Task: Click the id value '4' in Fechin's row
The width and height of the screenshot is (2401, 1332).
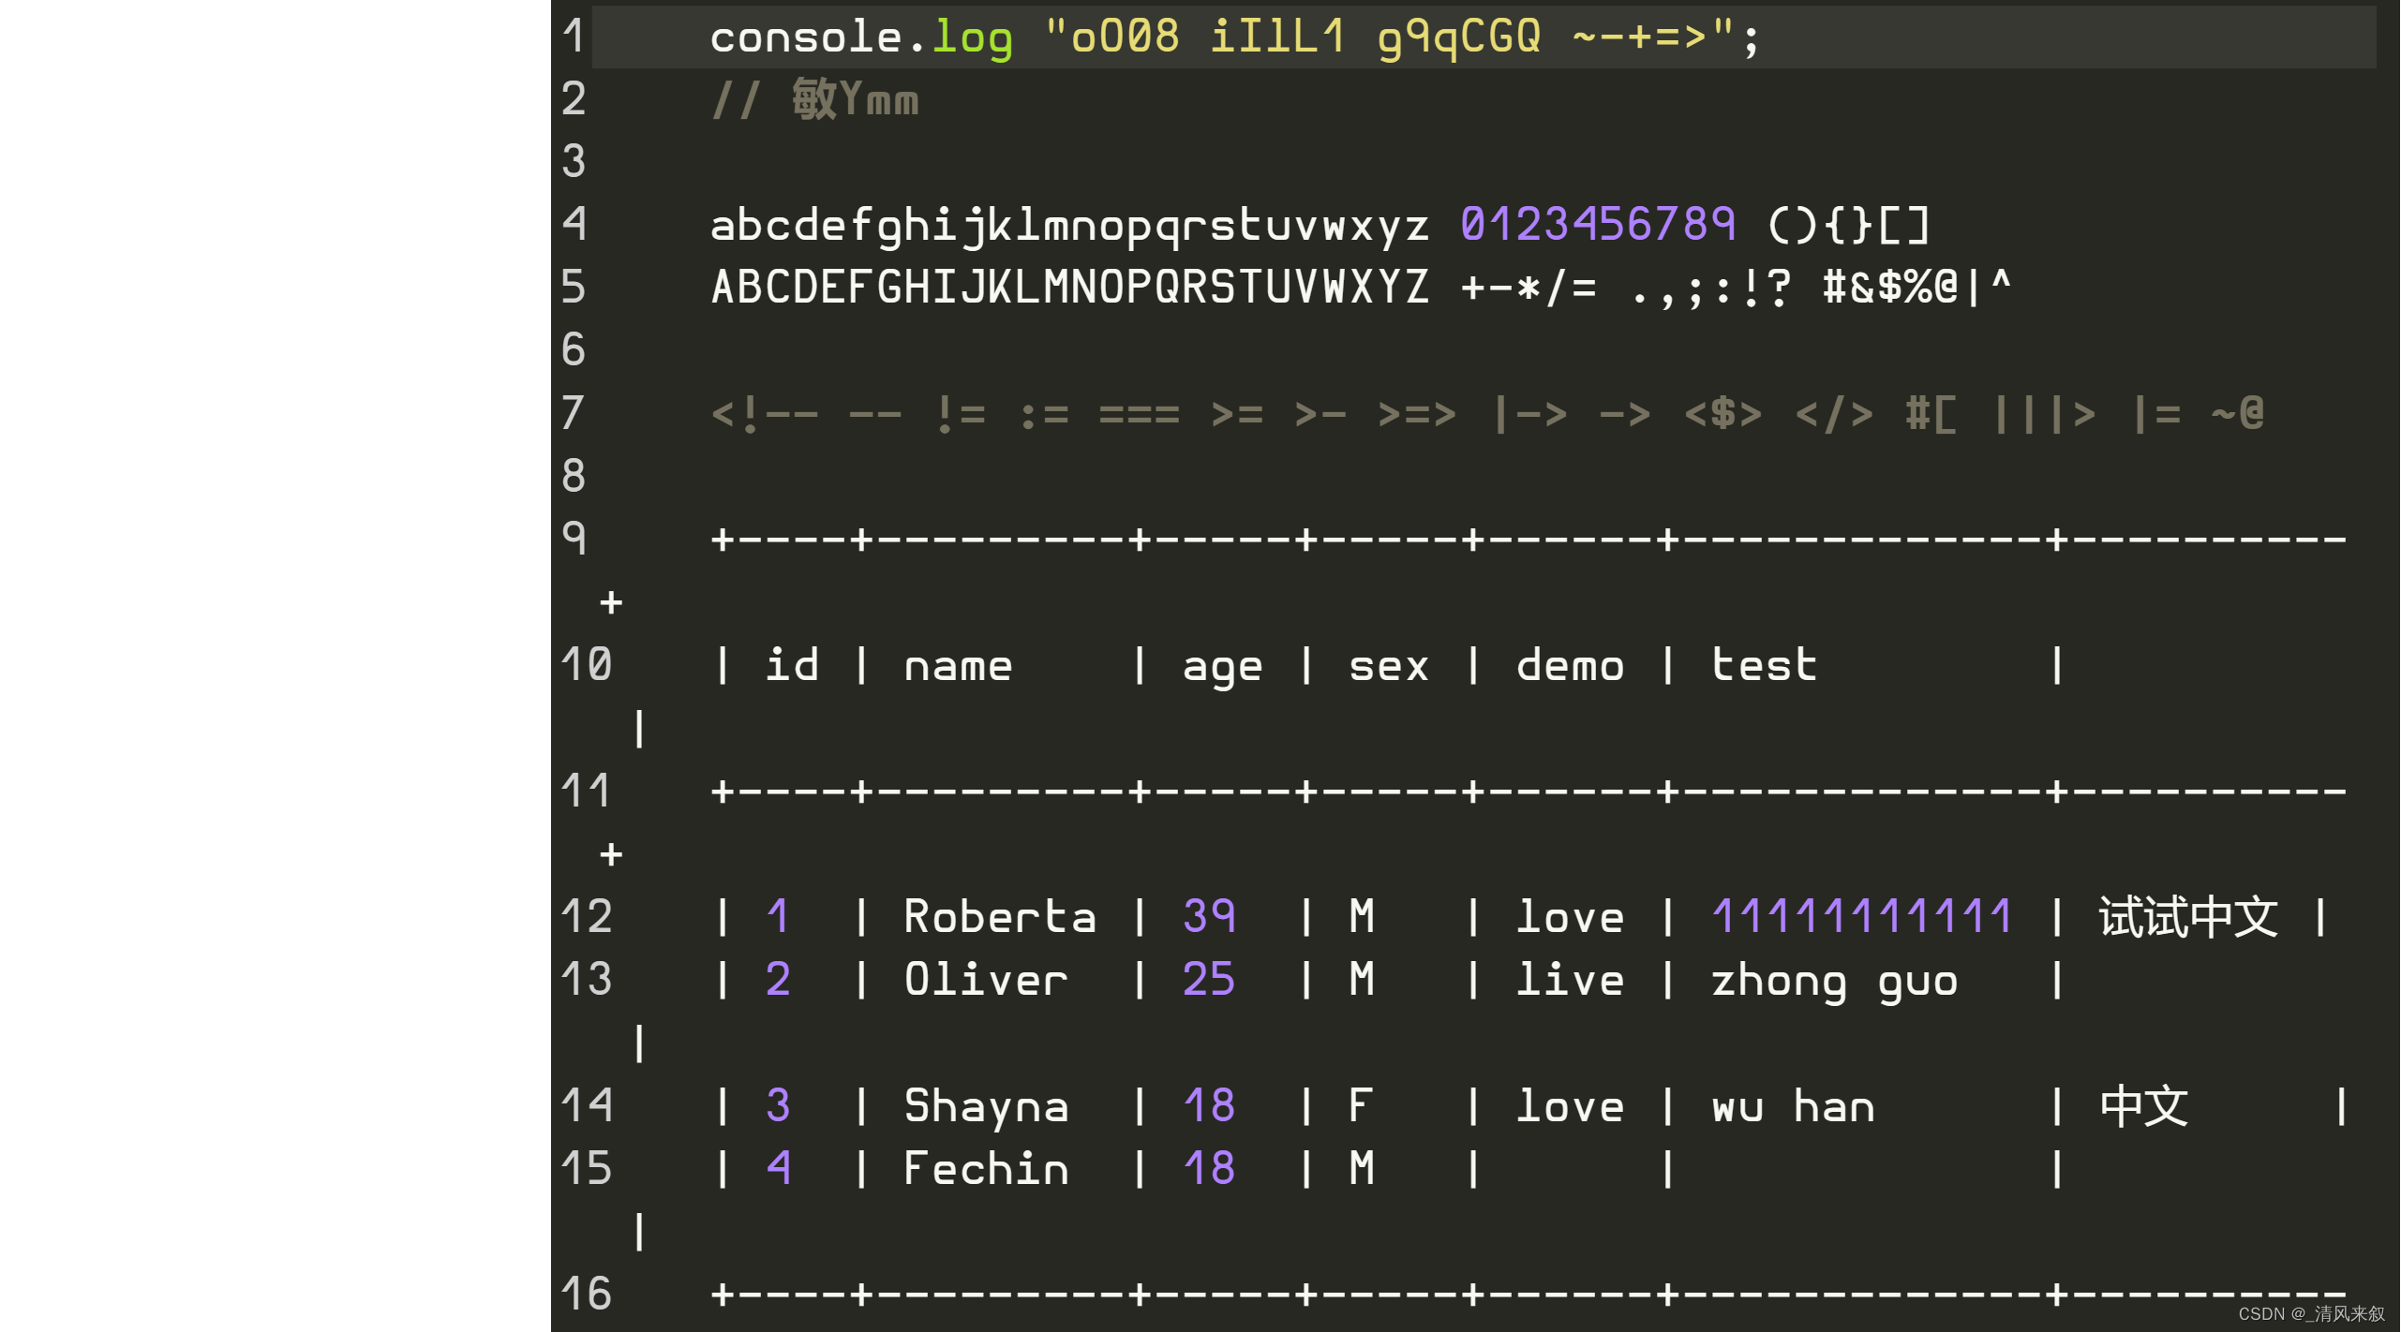Action: click(x=778, y=1168)
